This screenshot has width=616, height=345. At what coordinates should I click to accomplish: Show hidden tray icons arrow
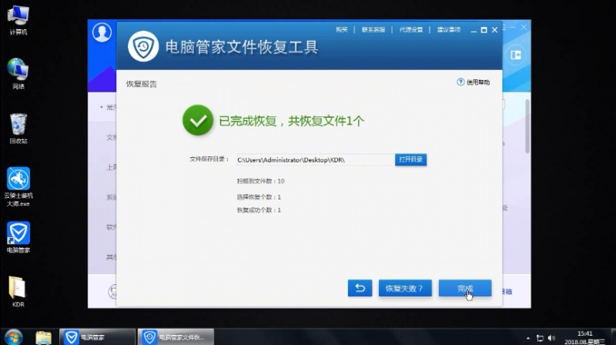(528, 338)
